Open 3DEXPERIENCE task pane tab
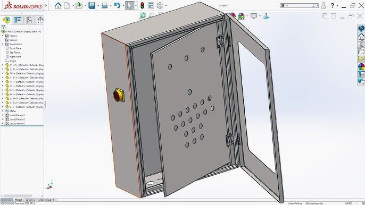This screenshot has height=205, width=365. pyautogui.click(x=361, y=29)
